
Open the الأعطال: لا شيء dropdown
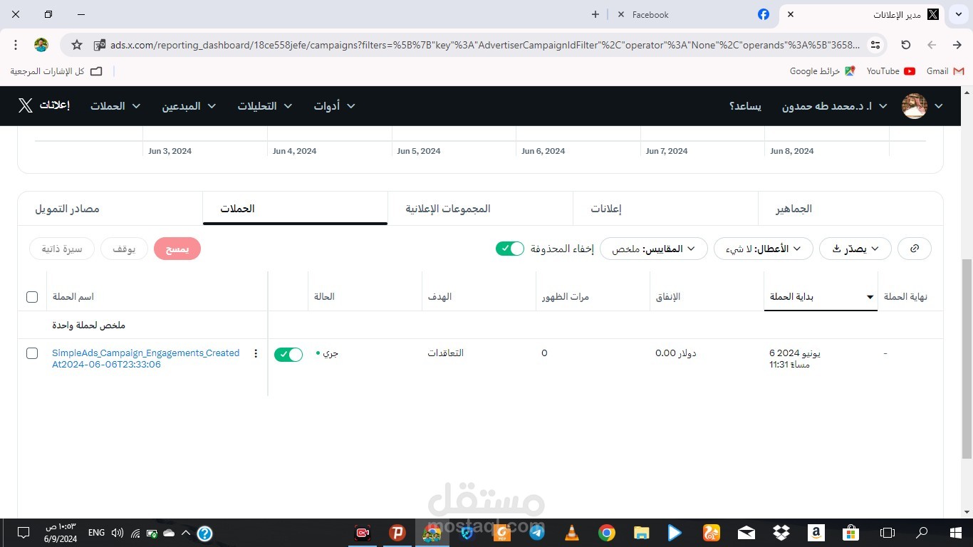[x=763, y=249]
